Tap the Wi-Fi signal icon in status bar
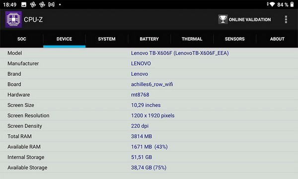Viewport: 298px width, 179px height. click(272, 4)
